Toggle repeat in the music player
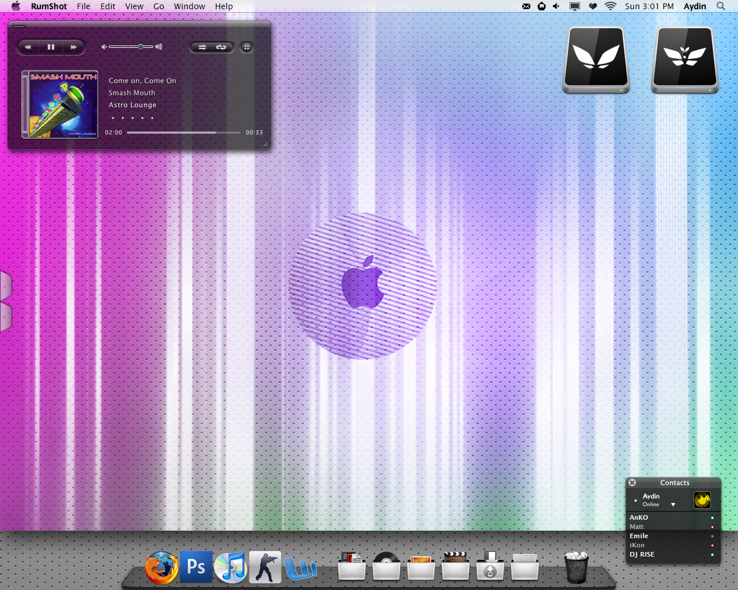Viewport: 738px width, 590px height. 221,47
